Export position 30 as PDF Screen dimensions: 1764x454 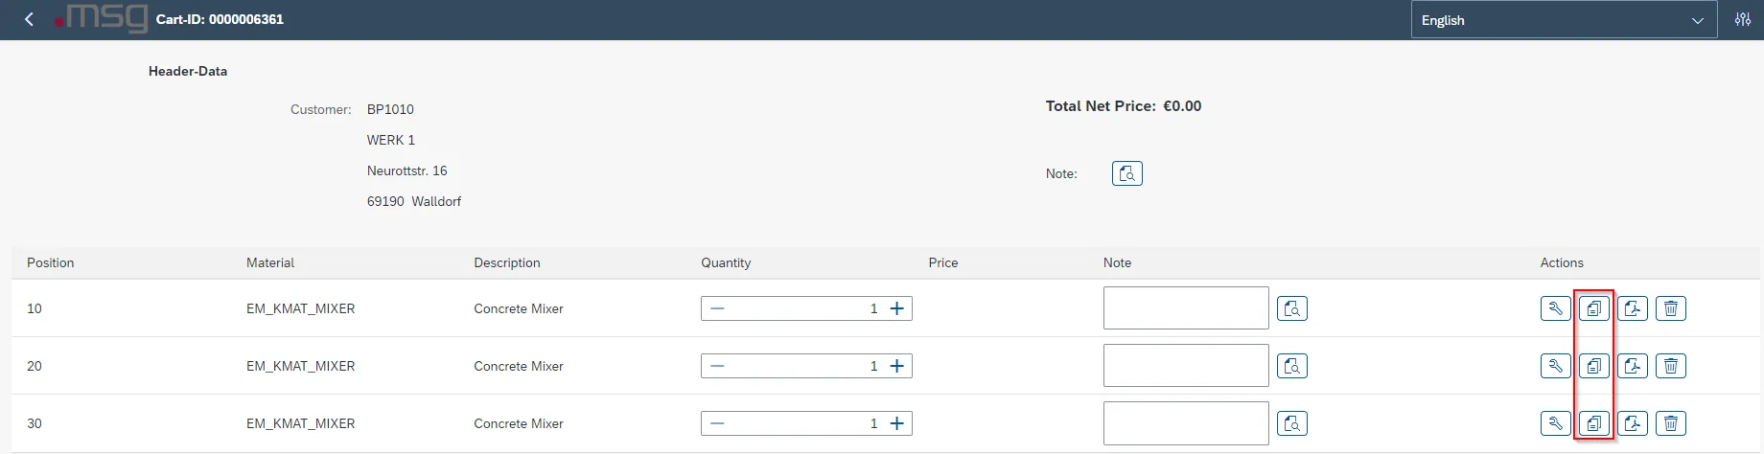1632,423
